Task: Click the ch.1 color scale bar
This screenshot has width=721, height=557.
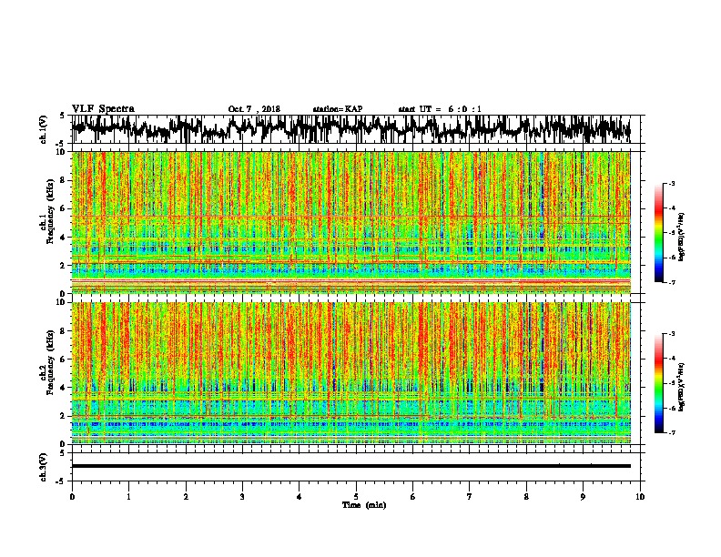Action: pos(659,233)
